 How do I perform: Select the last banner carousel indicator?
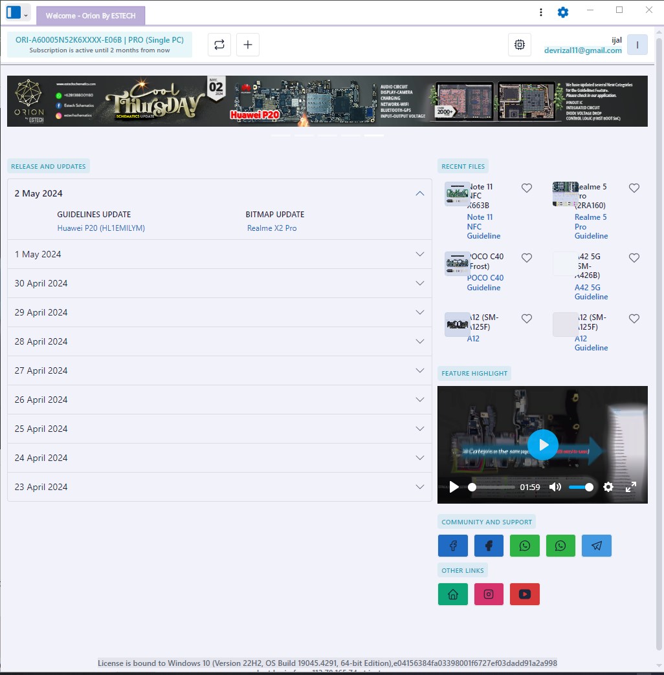(x=374, y=135)
